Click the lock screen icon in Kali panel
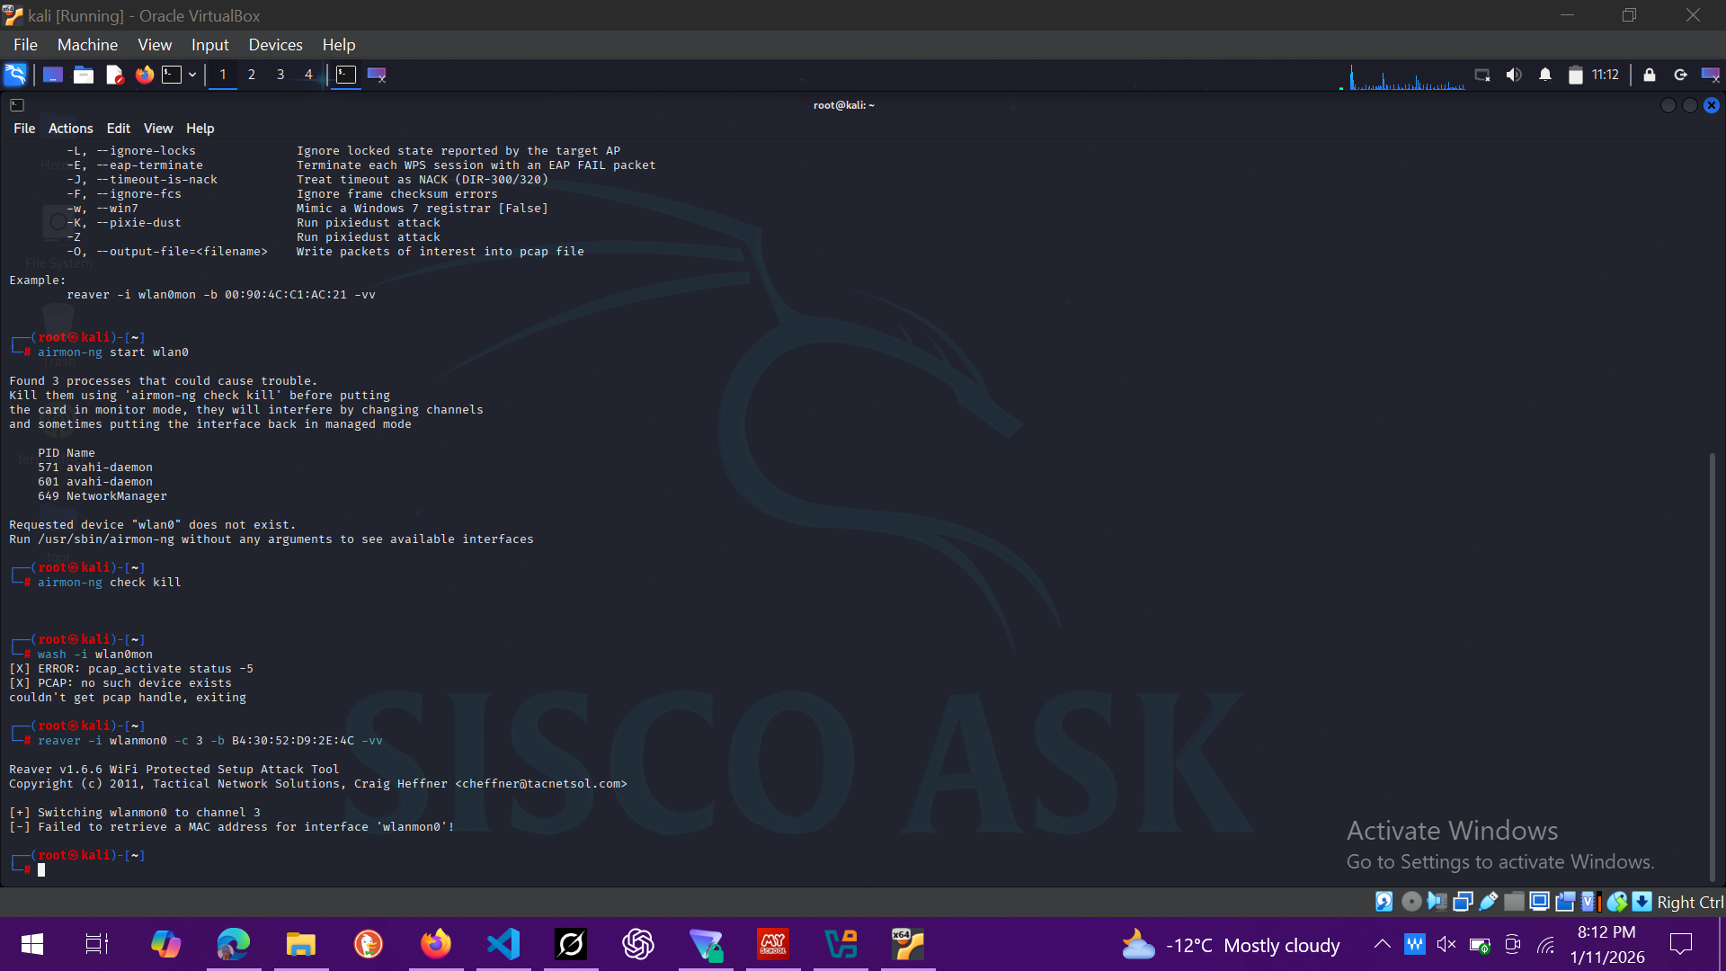1726x971 pixels. 1650,75
